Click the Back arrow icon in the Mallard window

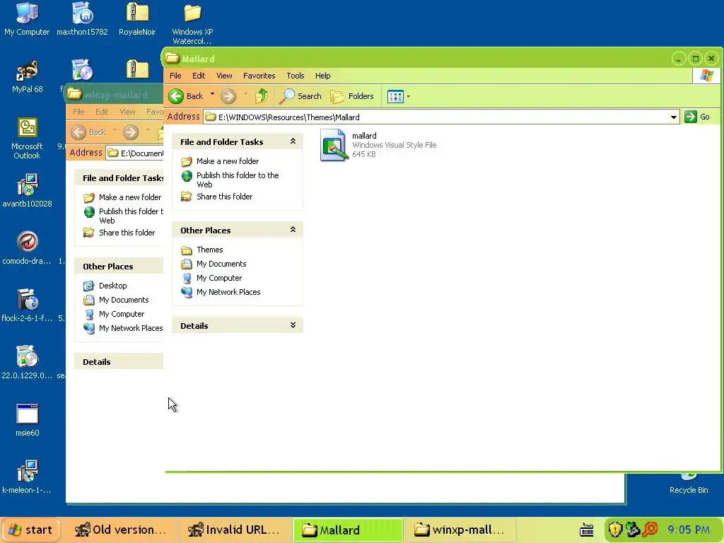tap(176, 96)
